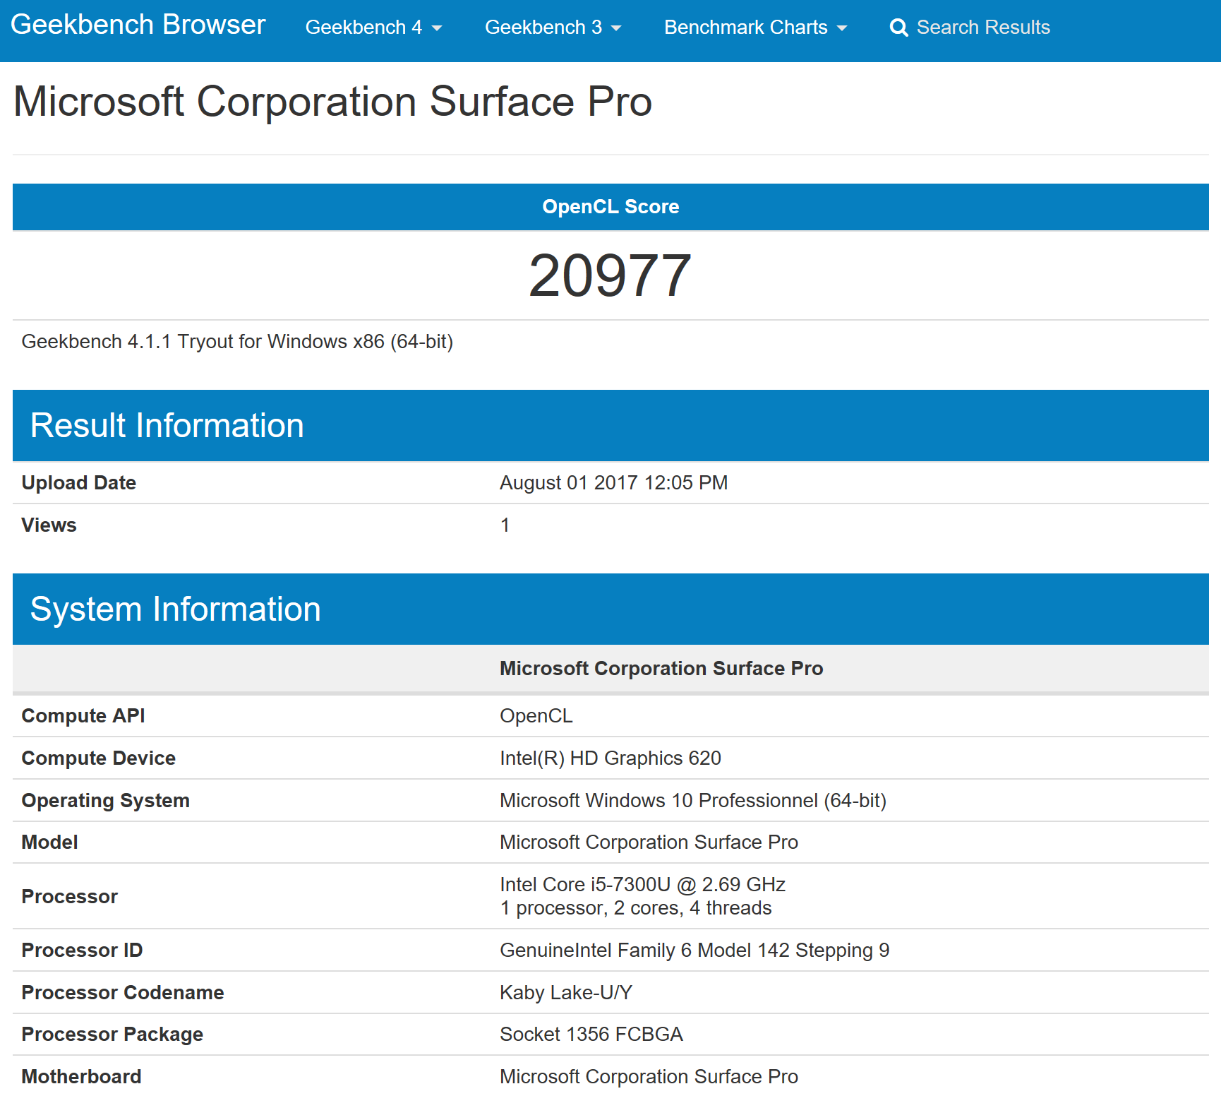This screenshot has width=1221, height=1096.
Task: Select the Motherboard row label
Action: tap(82, 1077)
